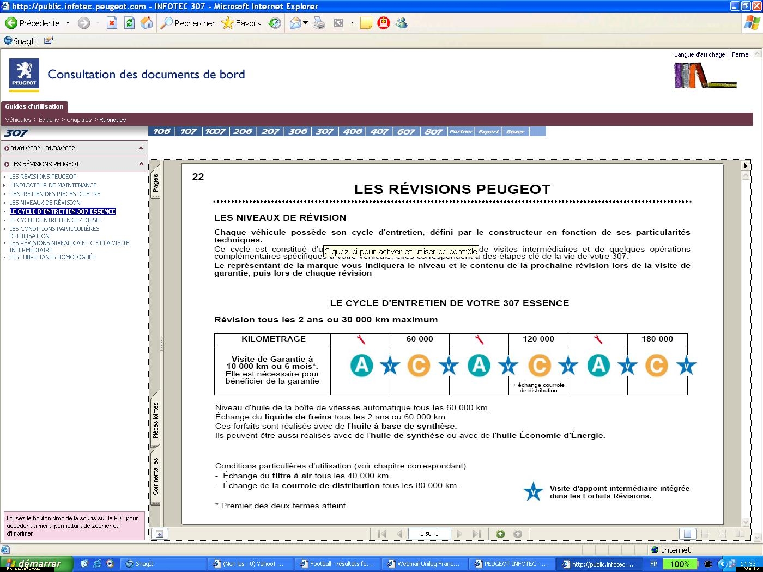
Task: Open the Précédente history dropdown arrow
Action: [68, 23]
